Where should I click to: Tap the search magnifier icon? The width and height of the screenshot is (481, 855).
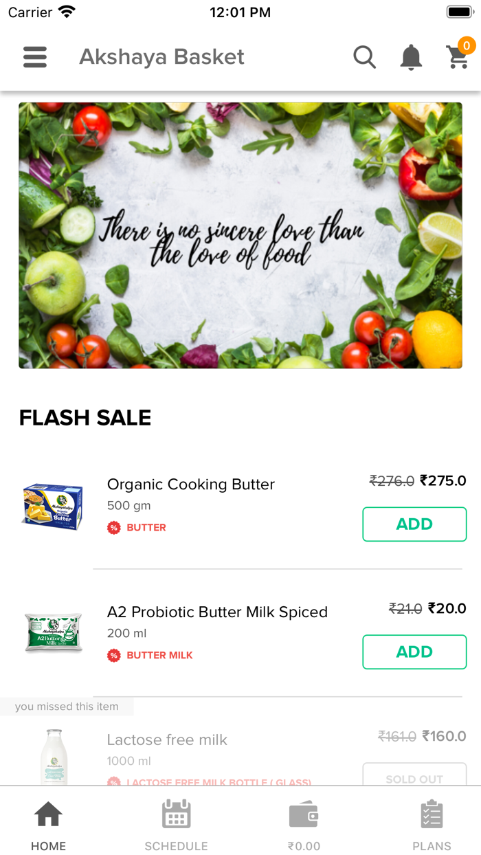tap(365, 57)
